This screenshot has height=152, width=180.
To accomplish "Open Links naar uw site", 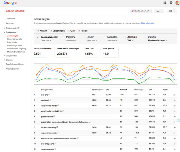I will click(x=14, y=39).
